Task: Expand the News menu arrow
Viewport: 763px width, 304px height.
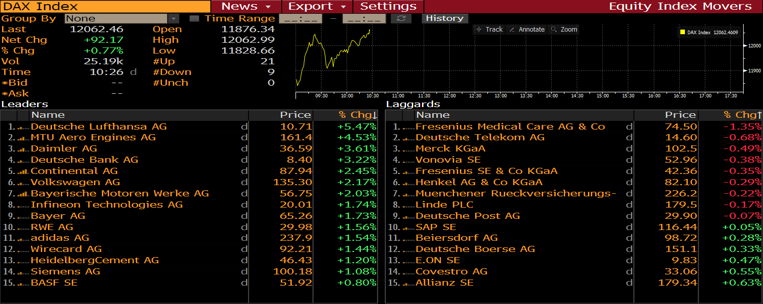Action: click(x=268, y=7)
